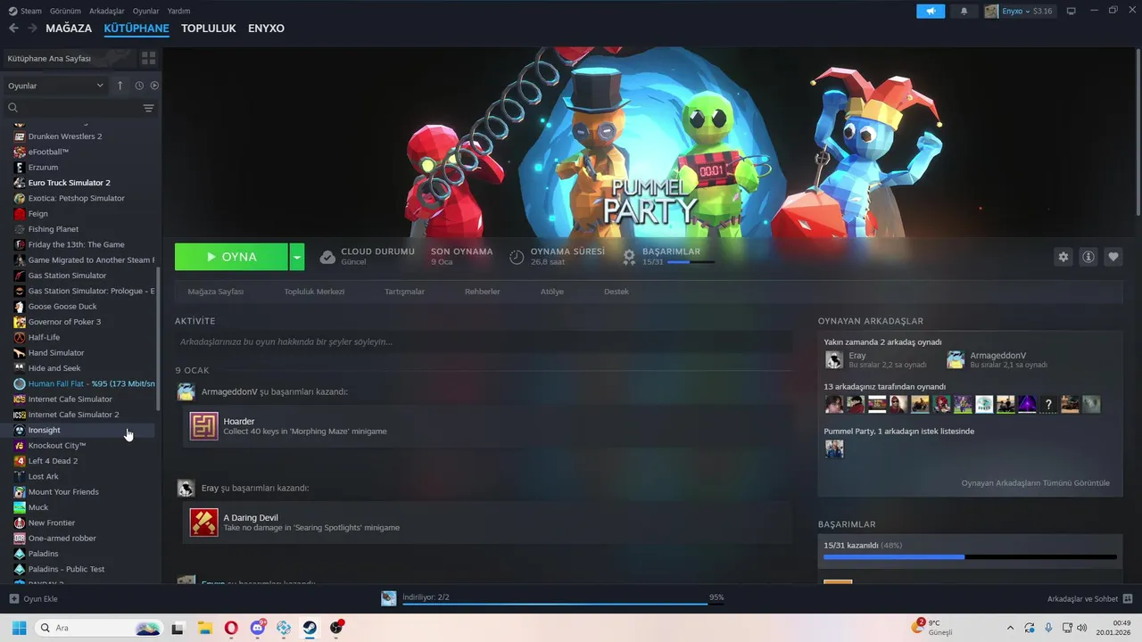Click Steam icon in taskbar
1142x642 pixels.
tap(310, 628)
